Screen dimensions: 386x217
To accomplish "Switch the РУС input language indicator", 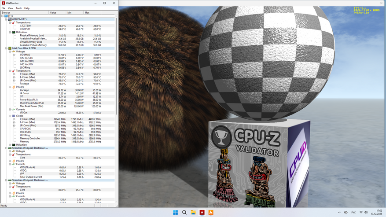I will coord(353,212).
